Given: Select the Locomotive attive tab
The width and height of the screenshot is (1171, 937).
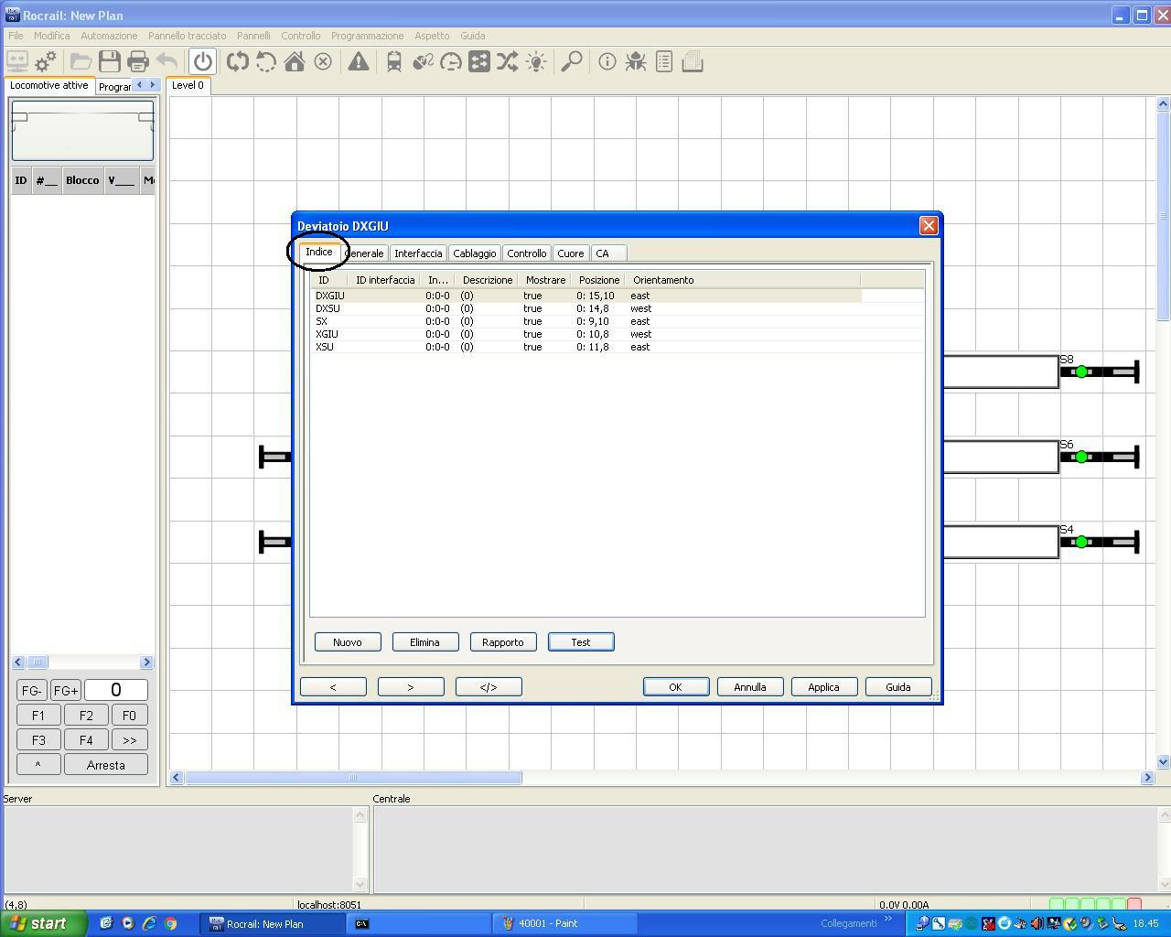Looking at the screenshot, I should pos(49,85).
